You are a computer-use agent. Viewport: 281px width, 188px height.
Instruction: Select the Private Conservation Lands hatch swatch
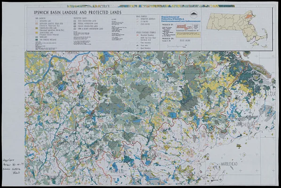pos(75,26)
